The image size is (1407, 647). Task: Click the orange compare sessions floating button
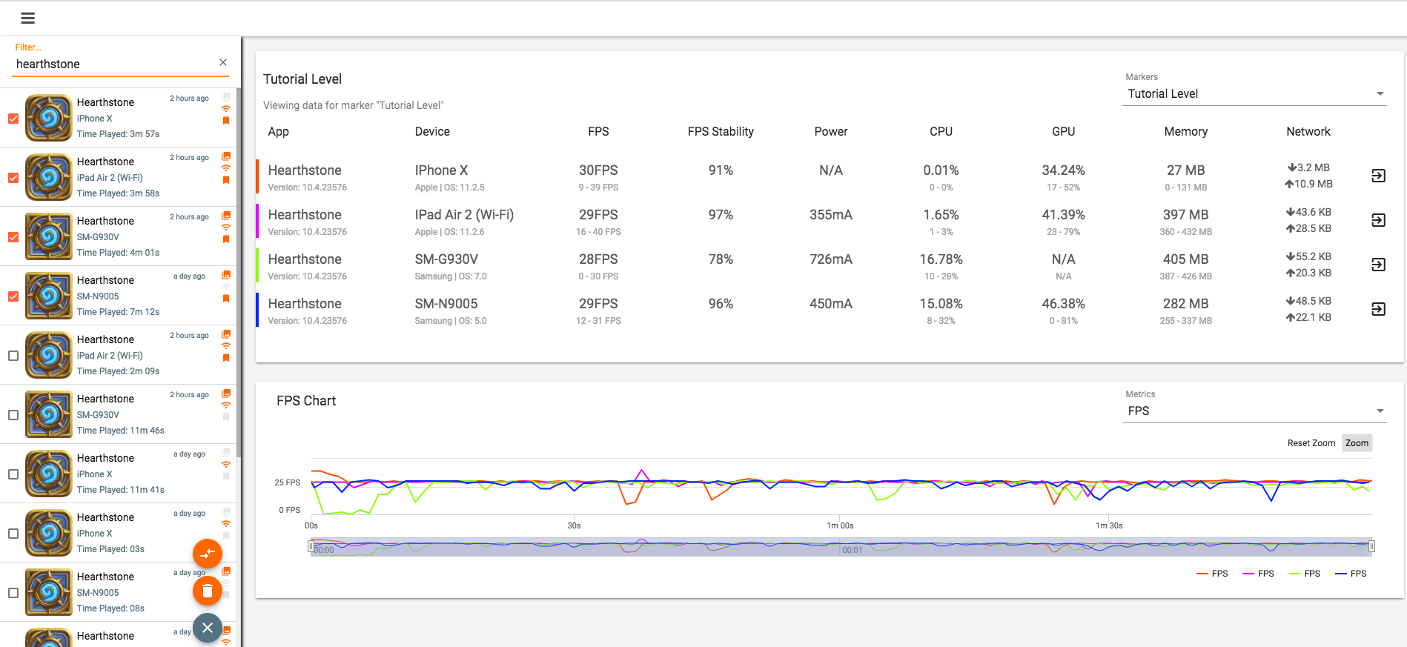[208, 554]
